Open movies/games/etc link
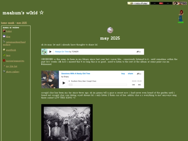This screenshot has width=188, height=141. pos(15,61)
